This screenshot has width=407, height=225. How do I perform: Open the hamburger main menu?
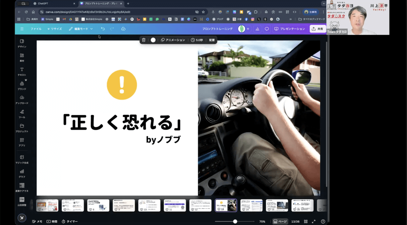[x=22, y=29]
